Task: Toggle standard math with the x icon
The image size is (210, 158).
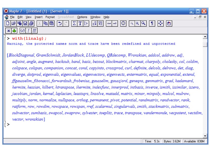Action: click(x=8, y=31)
